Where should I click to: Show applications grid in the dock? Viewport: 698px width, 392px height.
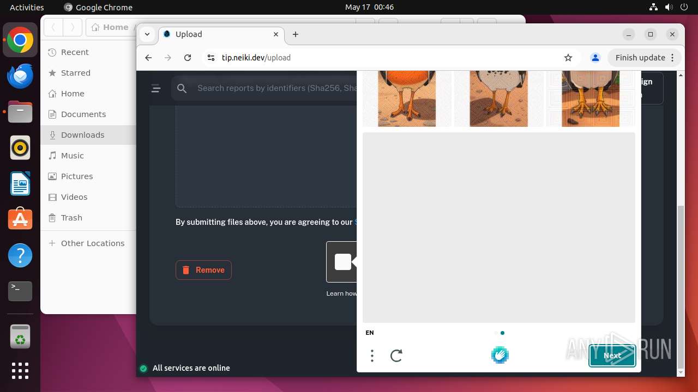pos(20,371)
